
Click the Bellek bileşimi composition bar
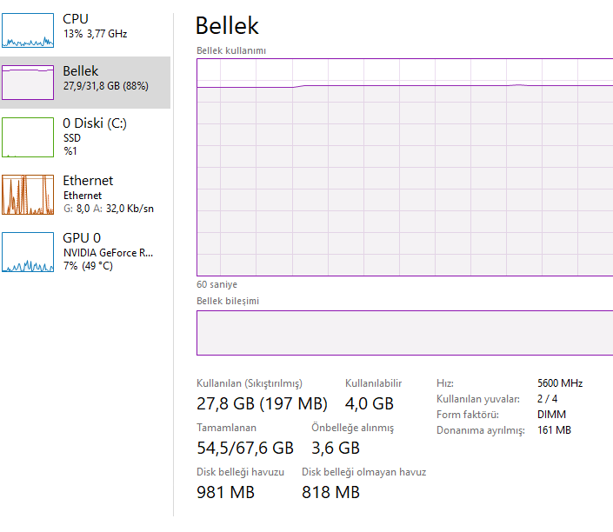click(x=404, y=332)
